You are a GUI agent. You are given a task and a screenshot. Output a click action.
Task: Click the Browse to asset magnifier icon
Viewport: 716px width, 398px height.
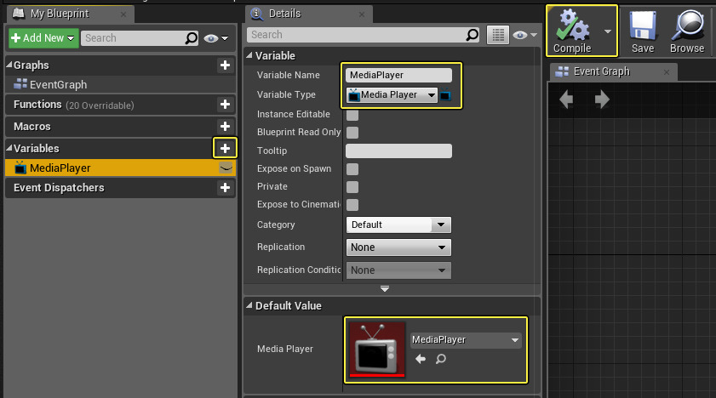441,360
